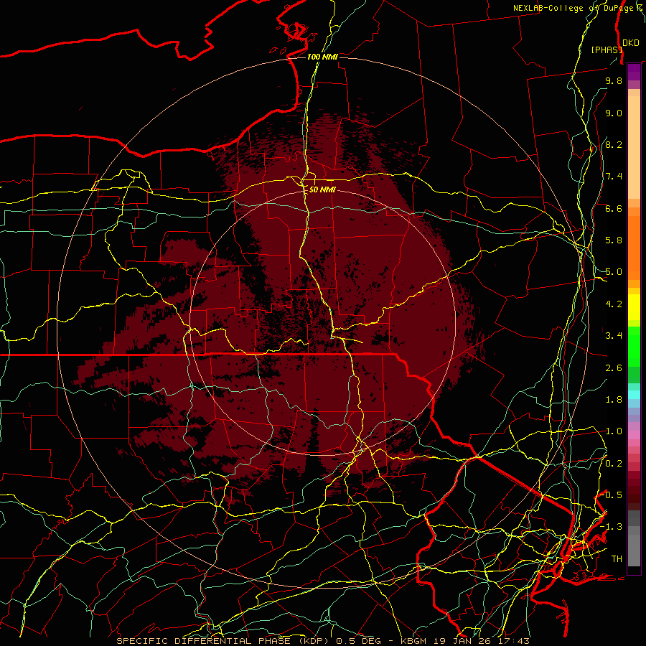Click the 1.0 scale value

614,431
